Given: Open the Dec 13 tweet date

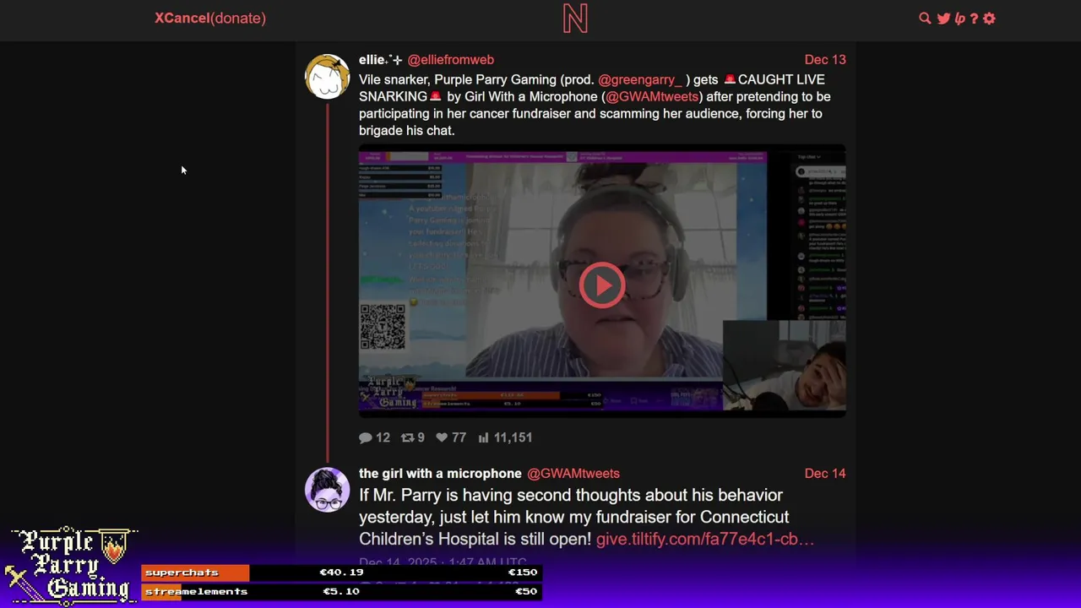Looking at the screenshot, I should coord(825,60).
